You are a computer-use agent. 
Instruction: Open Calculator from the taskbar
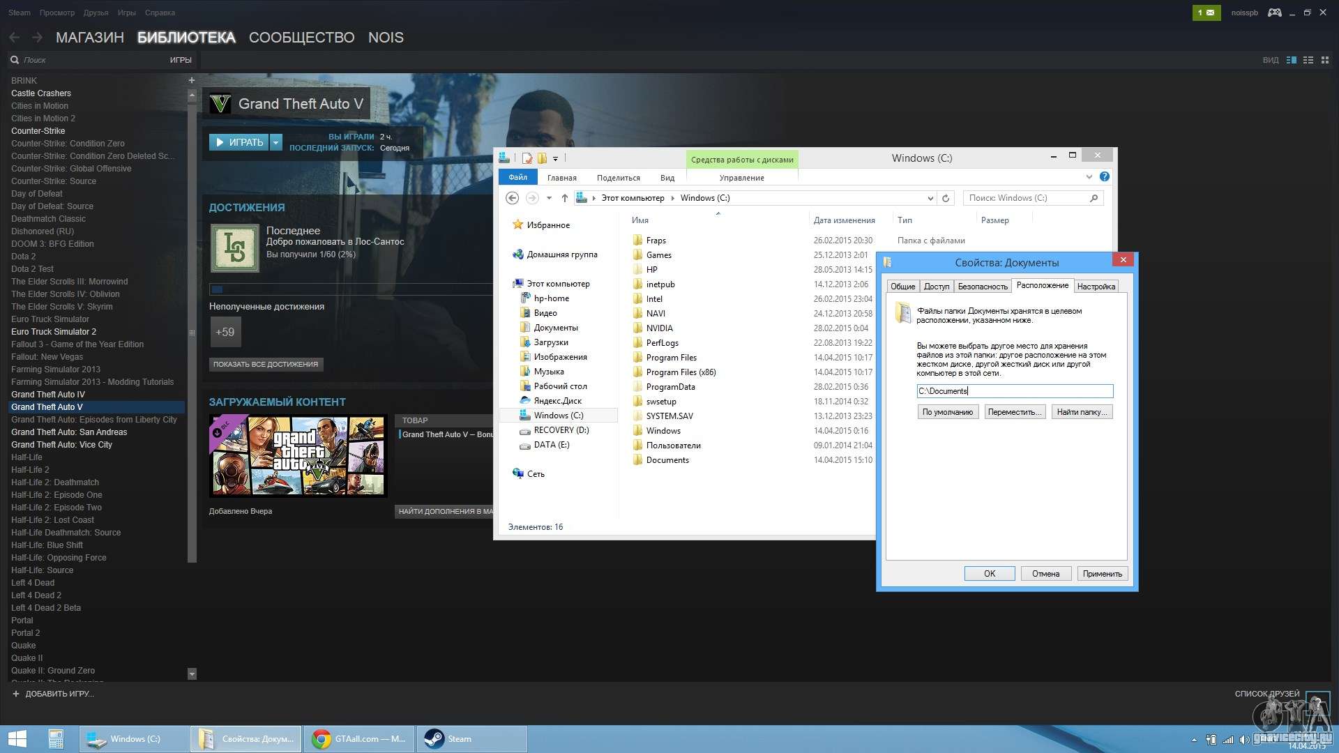pyautogui.click(x=56, y=739)
